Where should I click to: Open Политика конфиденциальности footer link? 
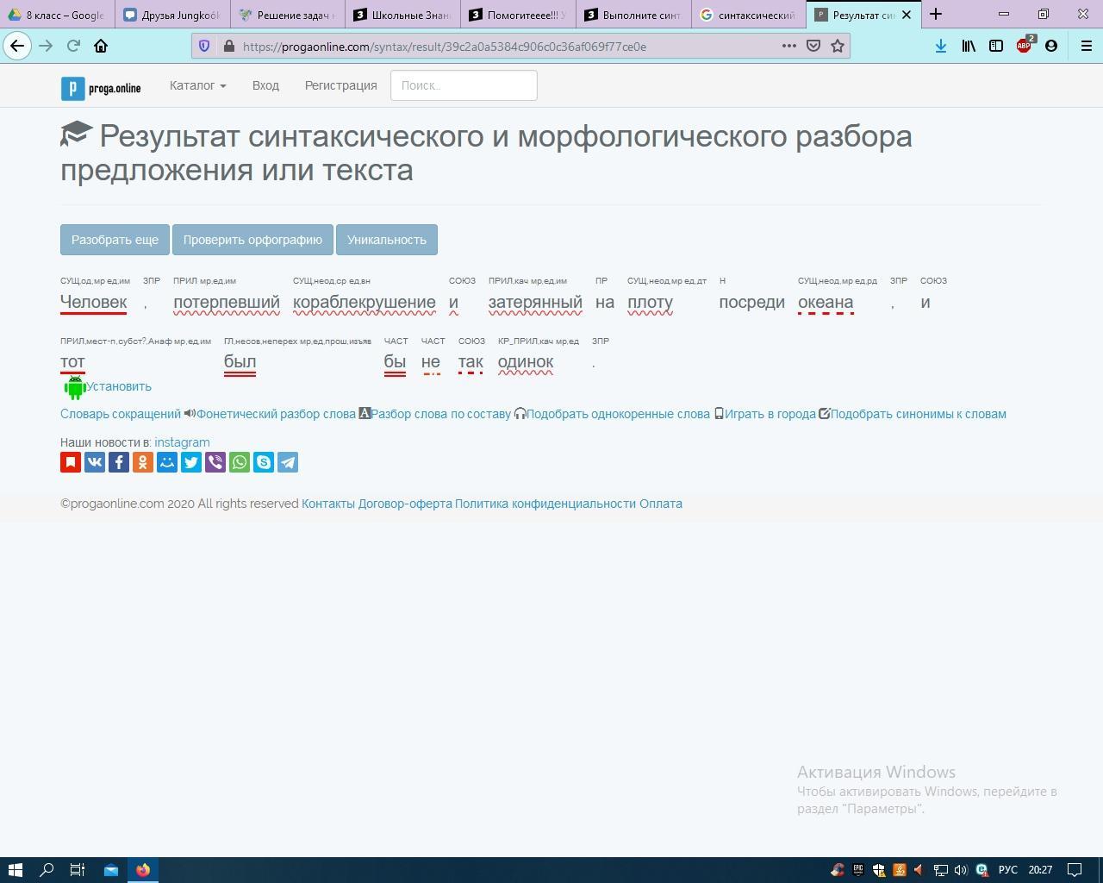click(x=545, y=504)
